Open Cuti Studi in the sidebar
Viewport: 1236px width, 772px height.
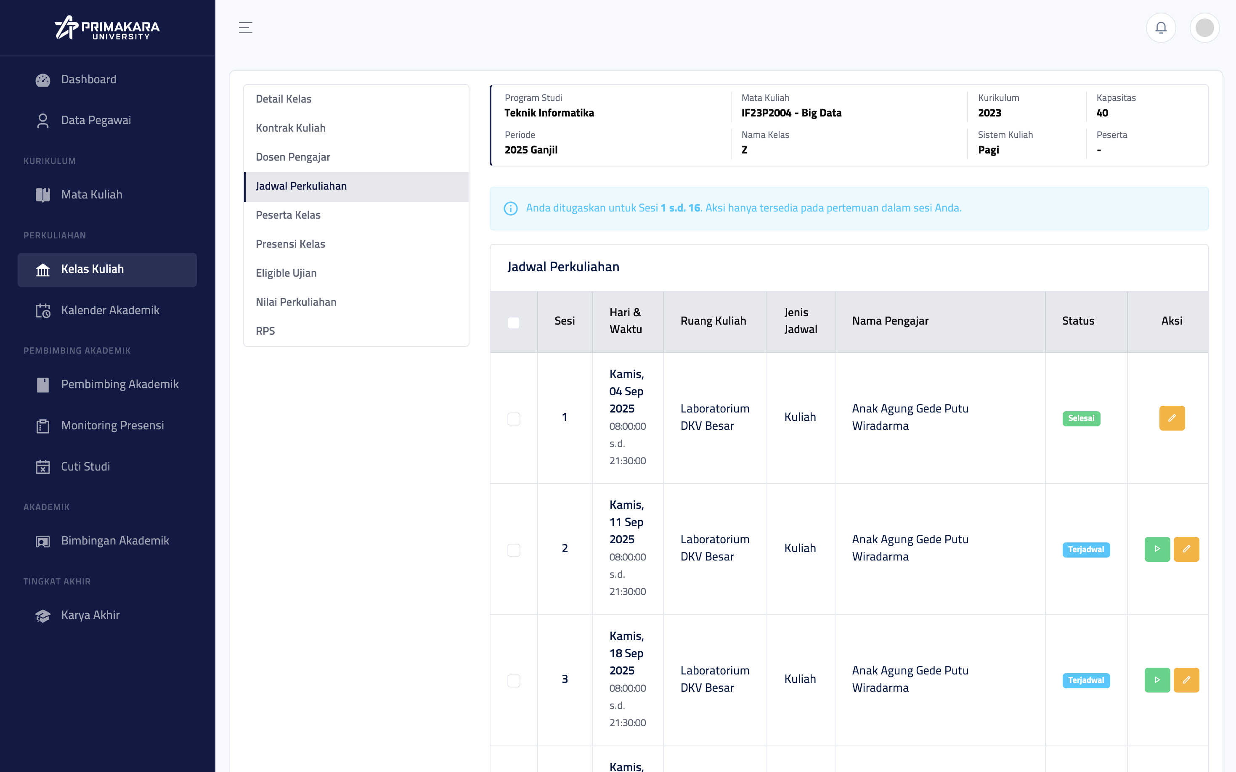(x=107, y=467)
